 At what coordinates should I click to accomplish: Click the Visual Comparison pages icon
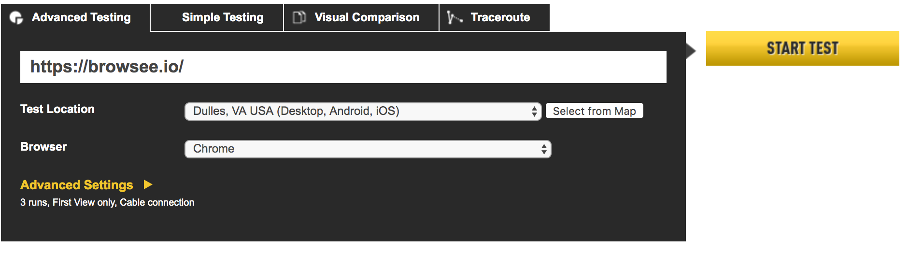coord(299,17)
